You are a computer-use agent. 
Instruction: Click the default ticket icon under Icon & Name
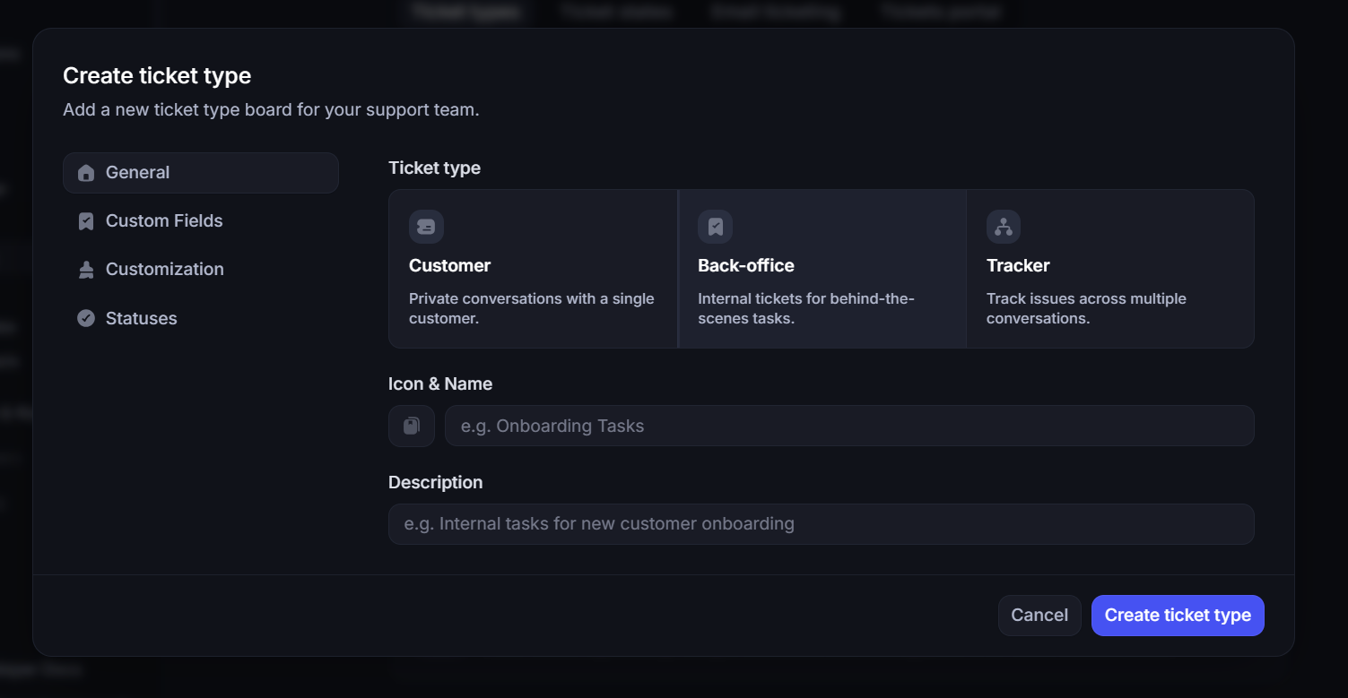click(x=411, y=426)
